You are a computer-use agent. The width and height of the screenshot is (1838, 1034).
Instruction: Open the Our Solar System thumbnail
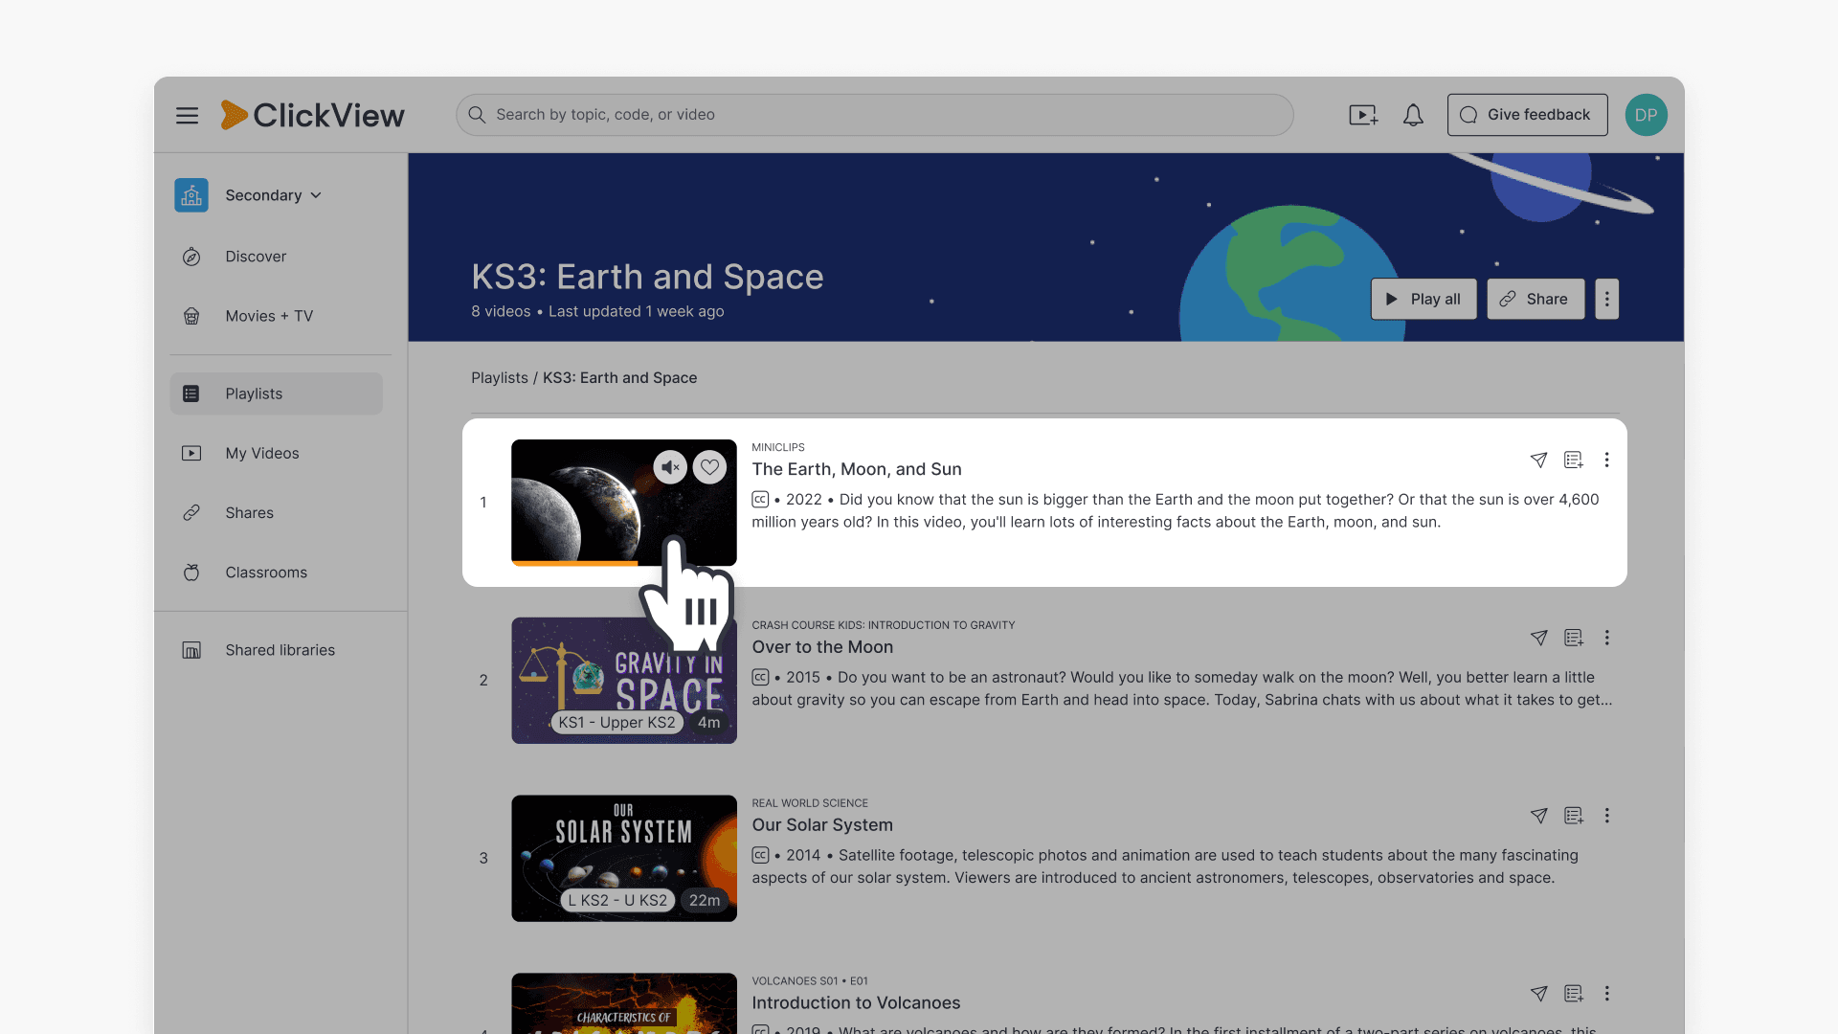(624, 859)
